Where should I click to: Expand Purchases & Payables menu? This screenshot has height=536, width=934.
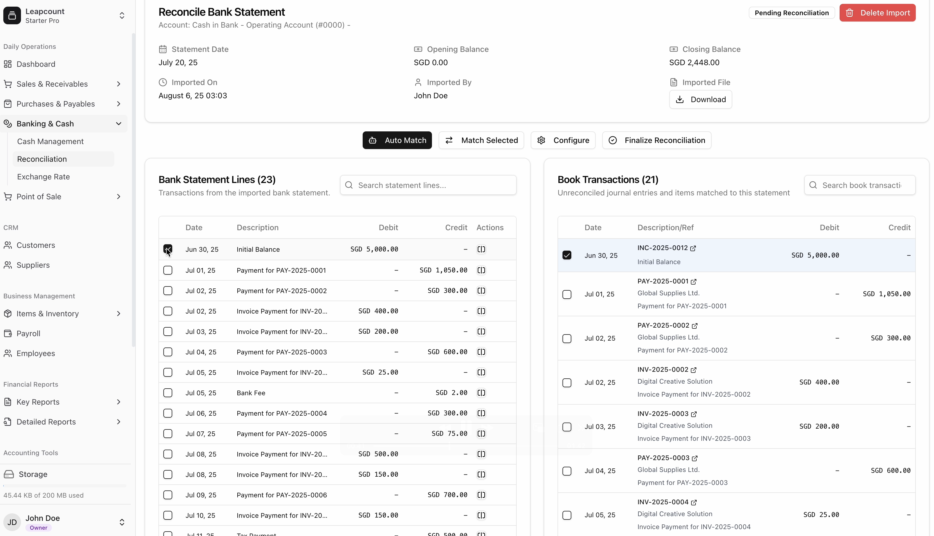tap(64, 104)
